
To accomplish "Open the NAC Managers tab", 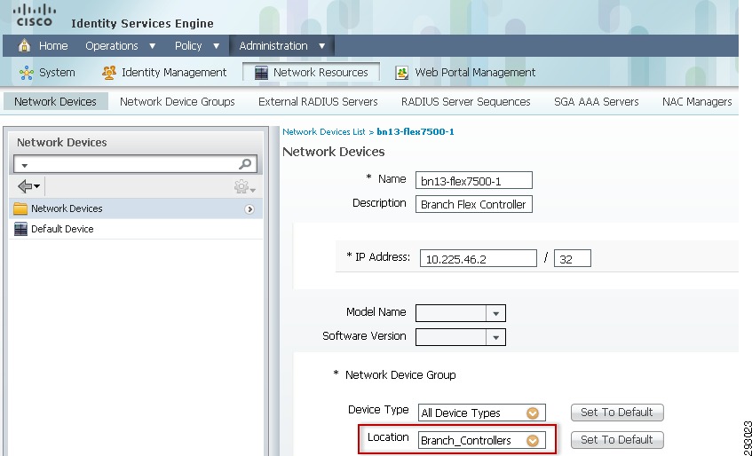I will 697,101.
